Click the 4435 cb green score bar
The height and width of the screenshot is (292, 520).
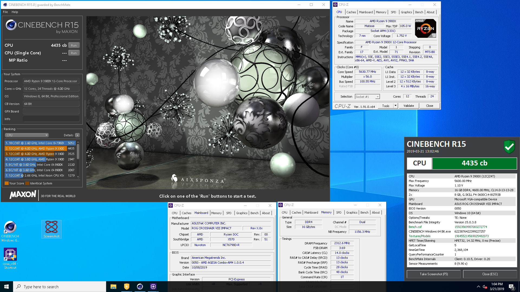tap(474, 163)
